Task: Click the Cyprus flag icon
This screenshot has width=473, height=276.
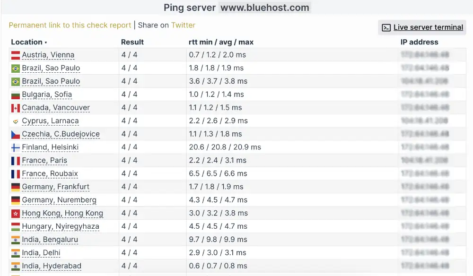Action: click(x=15, y=121)
